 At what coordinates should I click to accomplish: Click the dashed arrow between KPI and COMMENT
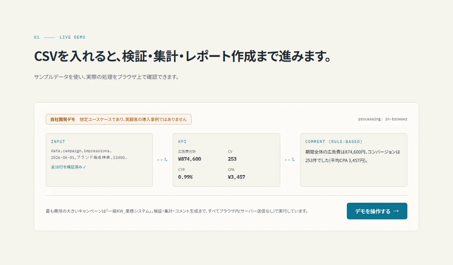click(x=289, y=160)
